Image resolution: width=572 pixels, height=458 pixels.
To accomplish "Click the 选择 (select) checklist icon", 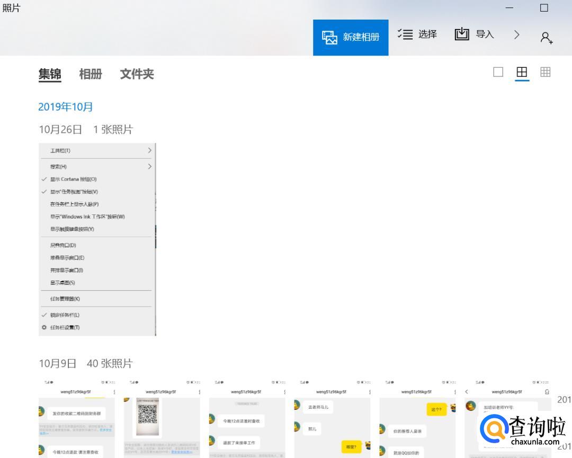I will click(x=405, y=34).
